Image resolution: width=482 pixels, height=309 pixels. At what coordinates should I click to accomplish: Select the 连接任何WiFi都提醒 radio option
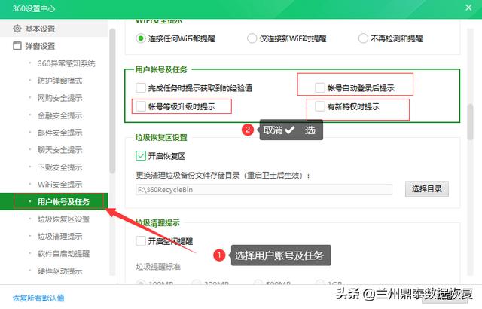click(141, 38)
